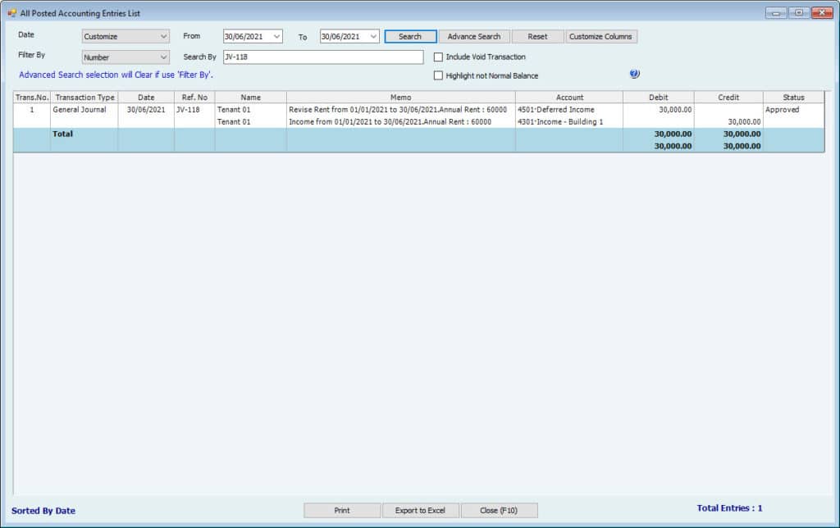Viewport: 840px width, 528px height.
Task: Open the To date picker dropdown
Action: point(373,36)
